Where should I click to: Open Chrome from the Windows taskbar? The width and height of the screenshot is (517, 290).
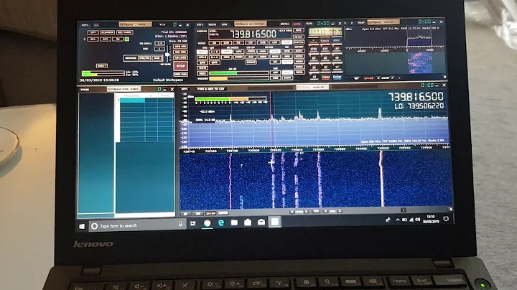[207, 223]
